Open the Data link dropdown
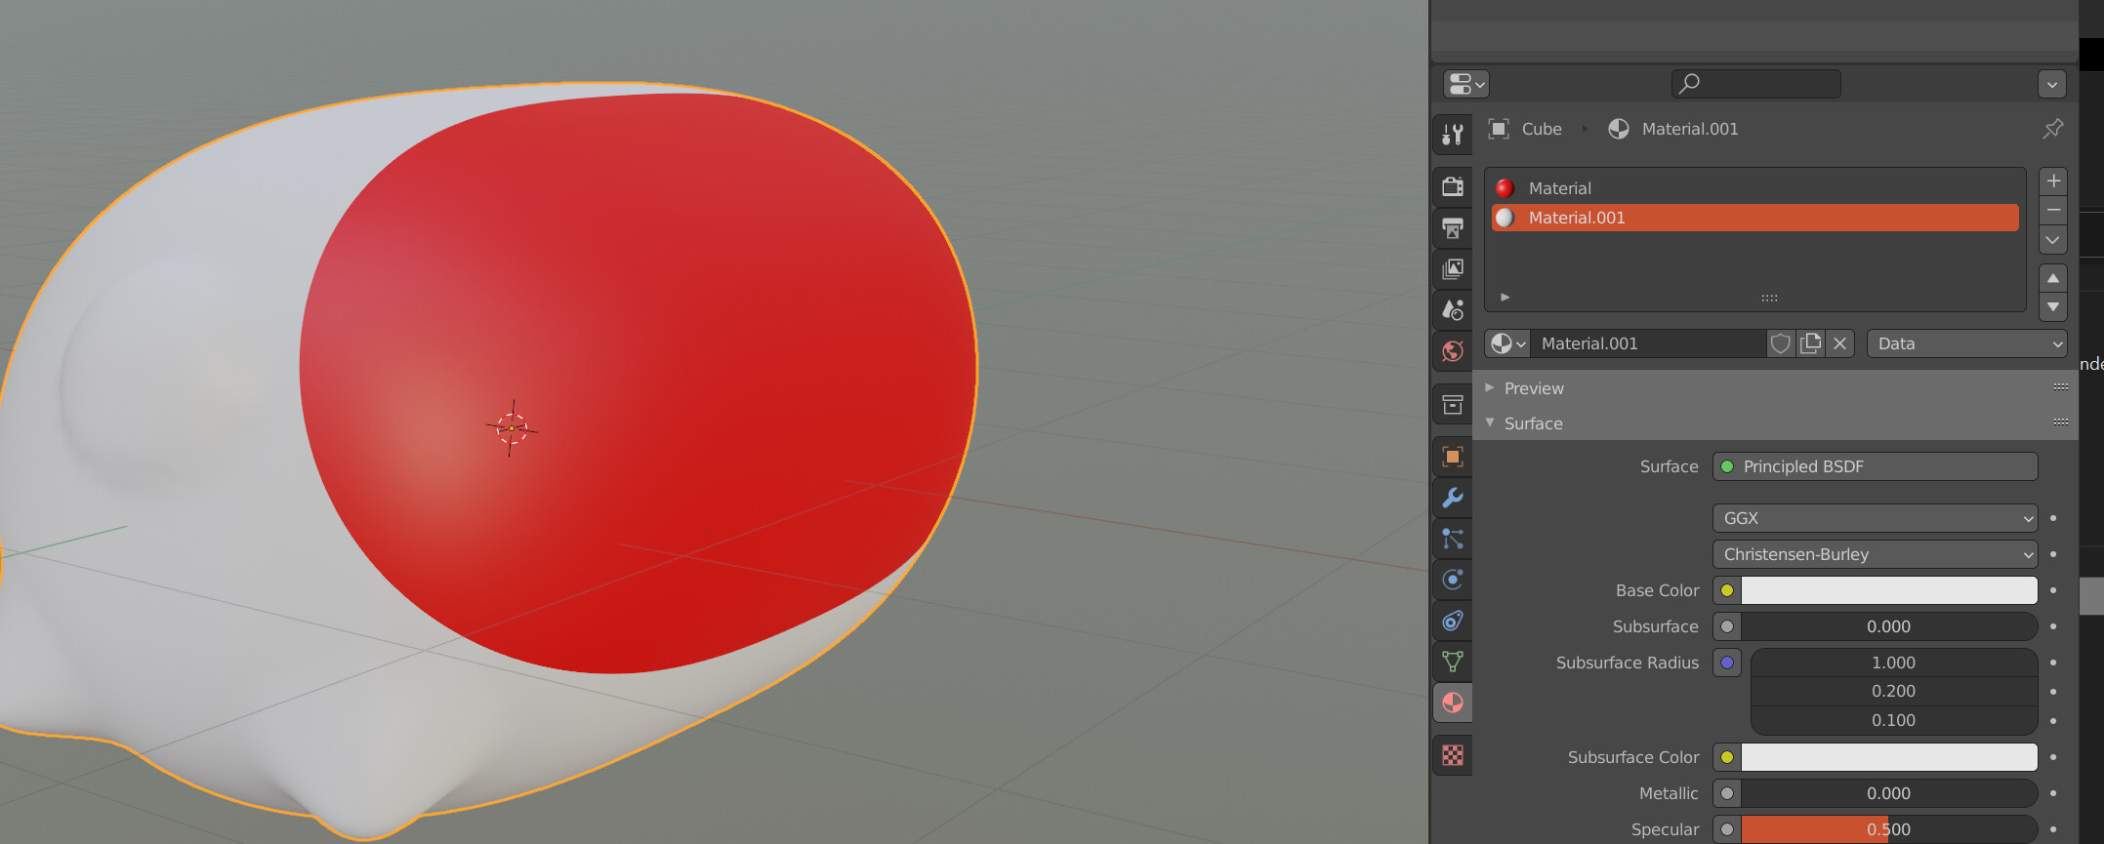 pyautogui.click(x=1967, y=343)
